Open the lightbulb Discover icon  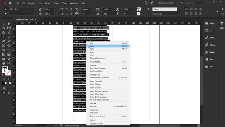click(146, 3)
